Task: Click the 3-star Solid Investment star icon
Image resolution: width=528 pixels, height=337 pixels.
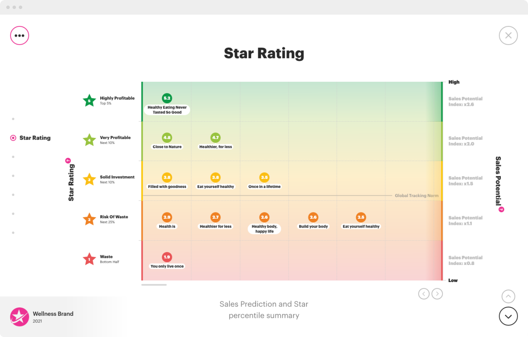Action: (89, 180)
